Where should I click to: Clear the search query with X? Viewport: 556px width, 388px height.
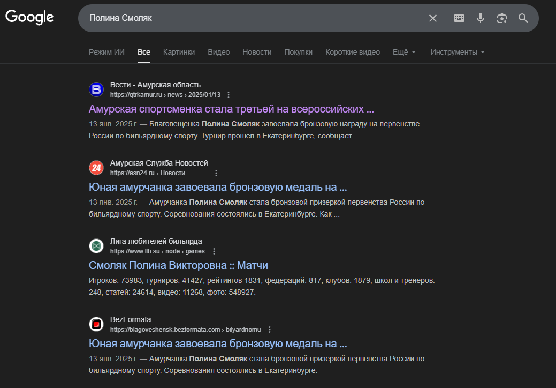[432, 18]
